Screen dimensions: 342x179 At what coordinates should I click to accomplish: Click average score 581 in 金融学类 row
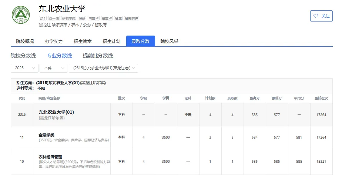[299, 137]
